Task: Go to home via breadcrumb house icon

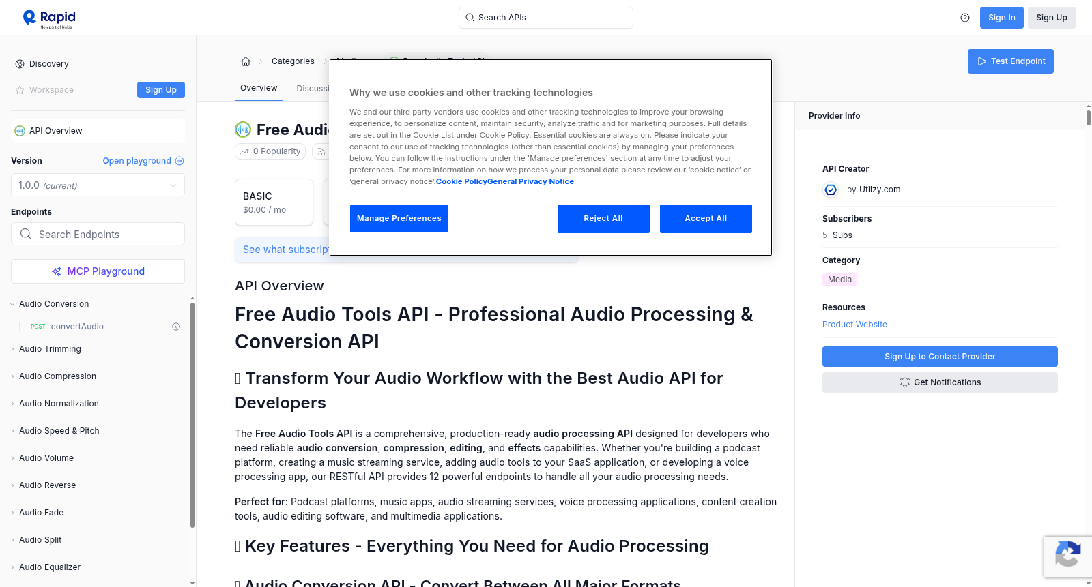Action: 246,61
